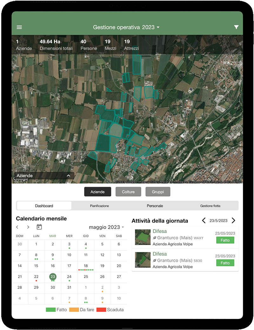View previous day's activities with left chevron
This screenshot has width=254, height=330.
(x=204, y=221)
